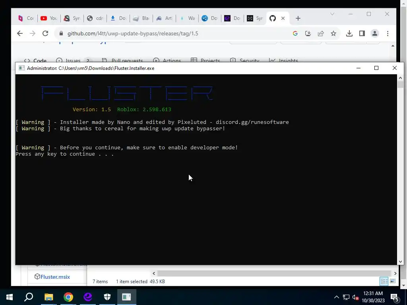Open Chrome profile avatar

[x=375, y=33]
